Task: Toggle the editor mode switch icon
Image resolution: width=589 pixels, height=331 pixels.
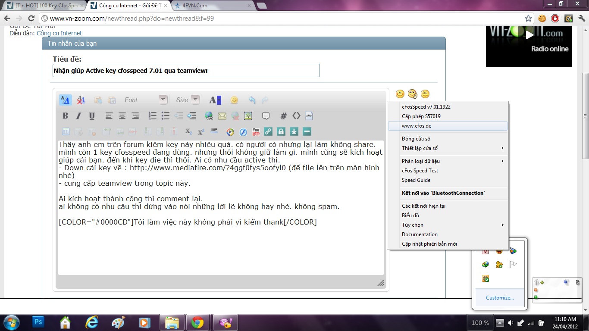Action: 66,100
